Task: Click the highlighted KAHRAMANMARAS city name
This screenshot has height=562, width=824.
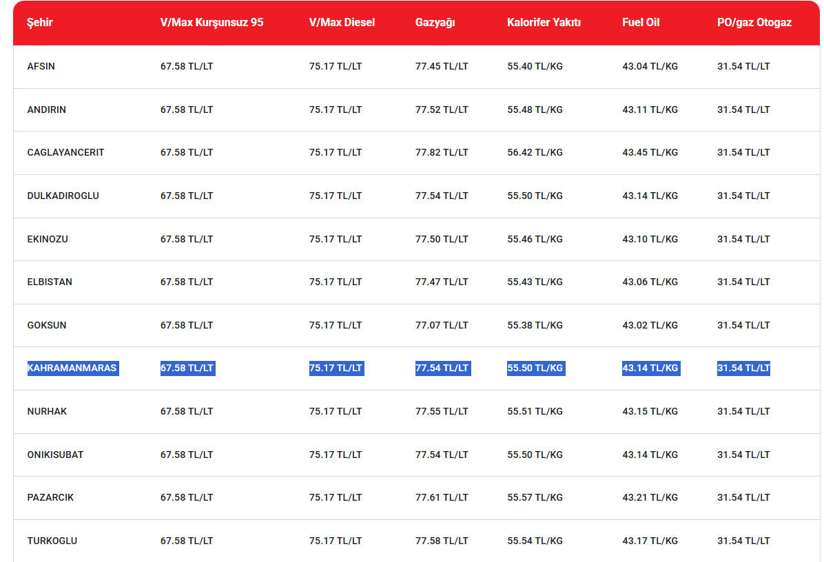Action: coord(72,368)
